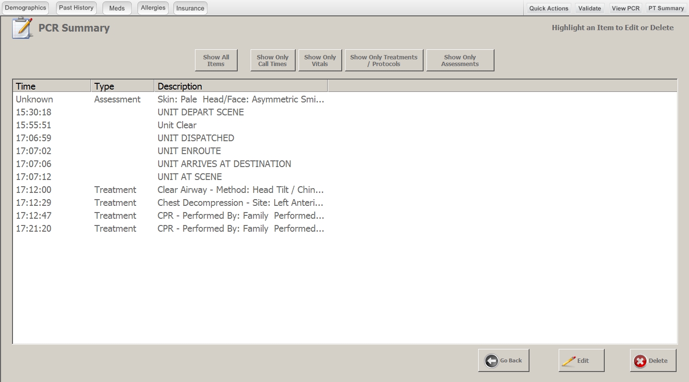Click the PCR Summary notepad icon

[22, 28]
